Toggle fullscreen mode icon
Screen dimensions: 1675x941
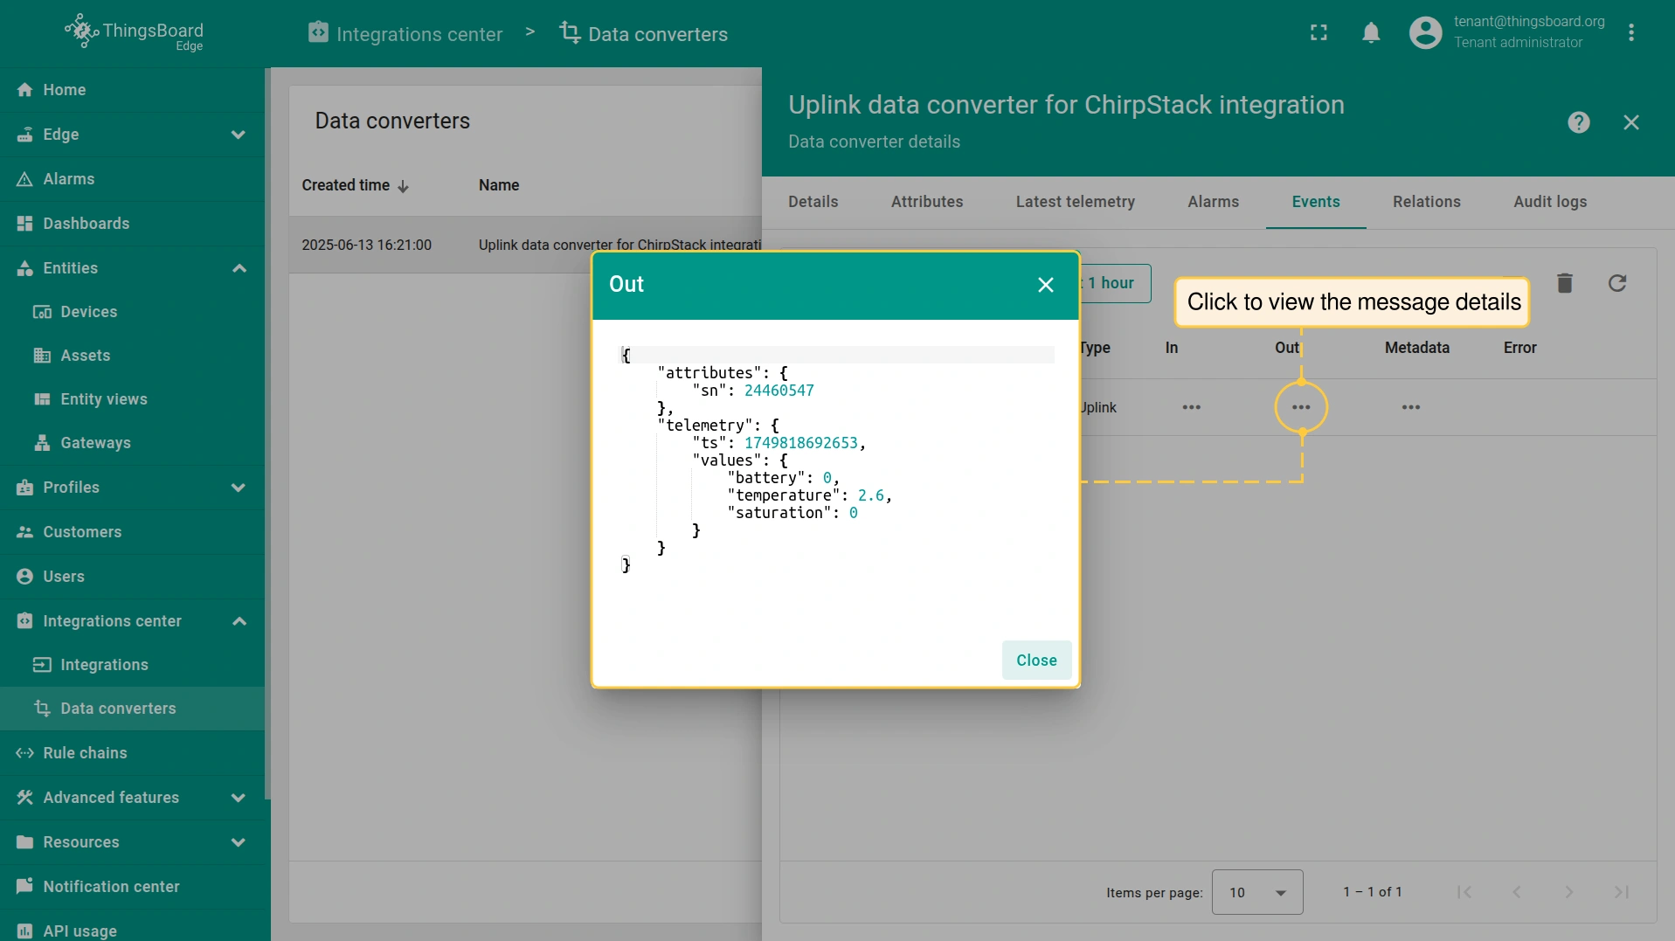(x=1319, y=33)
